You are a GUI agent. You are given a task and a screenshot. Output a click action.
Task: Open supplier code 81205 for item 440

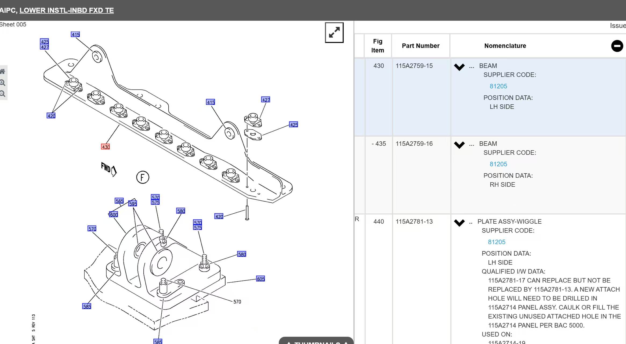click(x=497, y=242)
